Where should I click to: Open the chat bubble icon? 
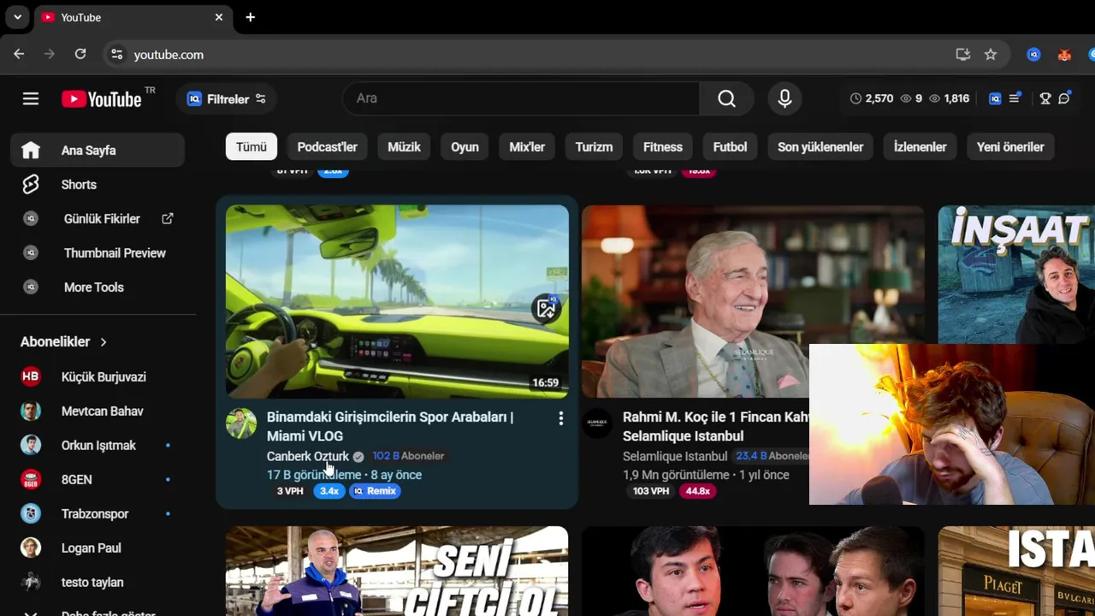[x=1064, y=98]
